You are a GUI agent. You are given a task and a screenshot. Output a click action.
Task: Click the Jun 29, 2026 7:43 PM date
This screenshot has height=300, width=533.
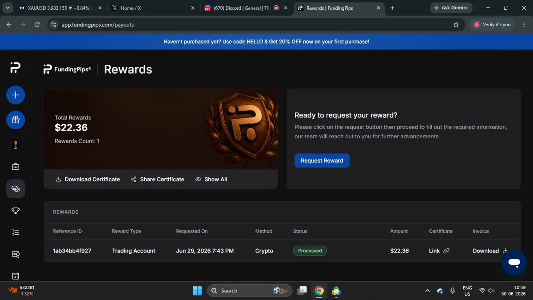(205, 251)
